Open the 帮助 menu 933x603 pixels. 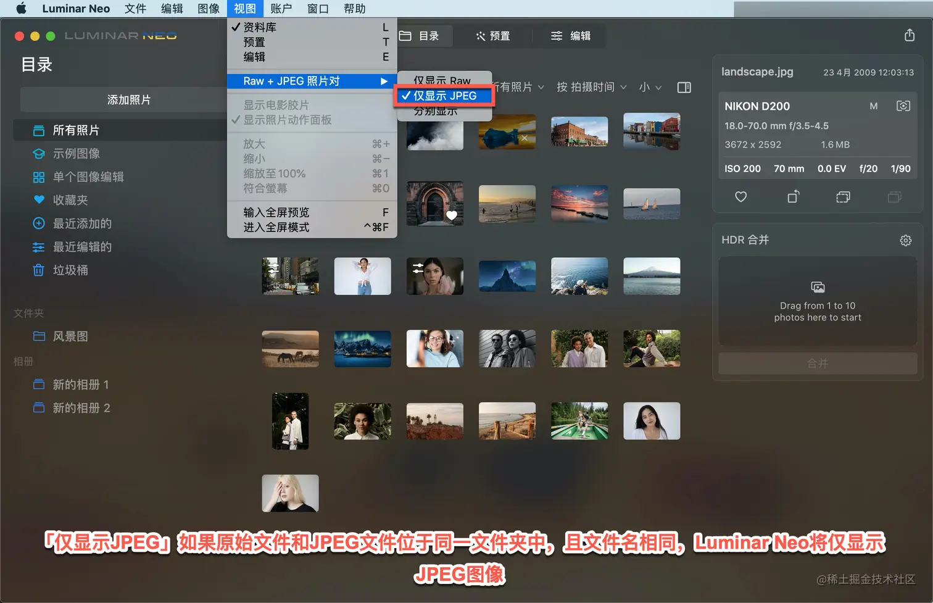355,9
